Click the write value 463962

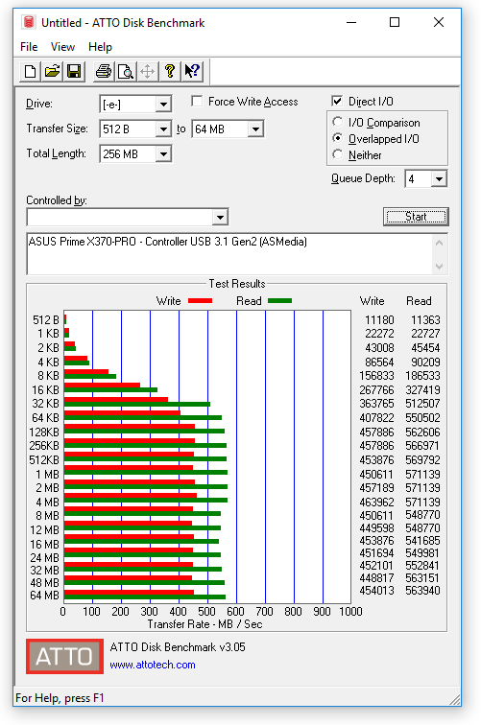pos(377,502)
